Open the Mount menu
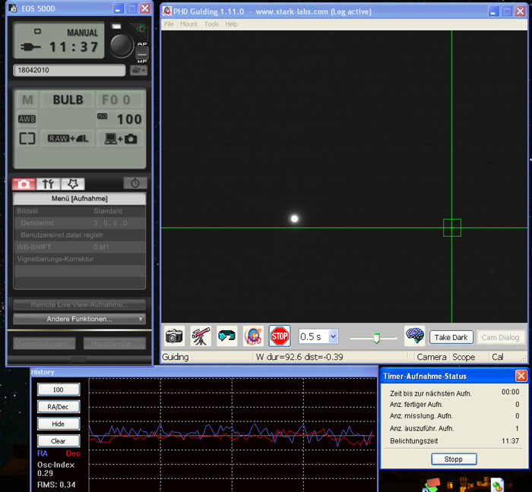The width and height of the screenshot is (532, 492). tap(188, 24)
